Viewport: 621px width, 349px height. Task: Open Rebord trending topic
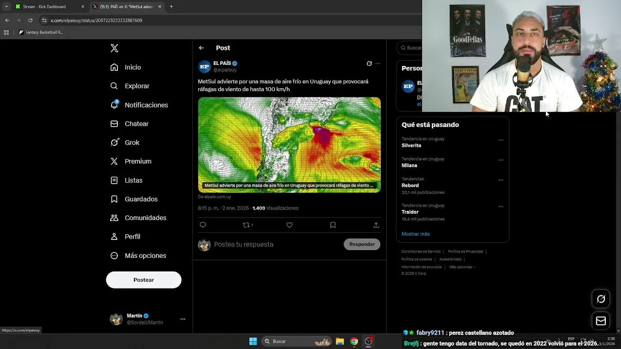pos(410,185)
